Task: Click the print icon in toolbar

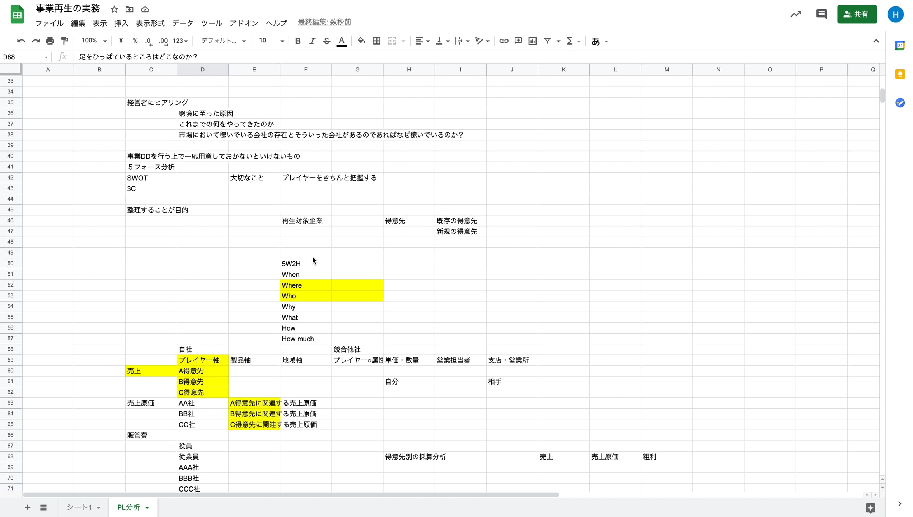Action: tap(50, 41)
